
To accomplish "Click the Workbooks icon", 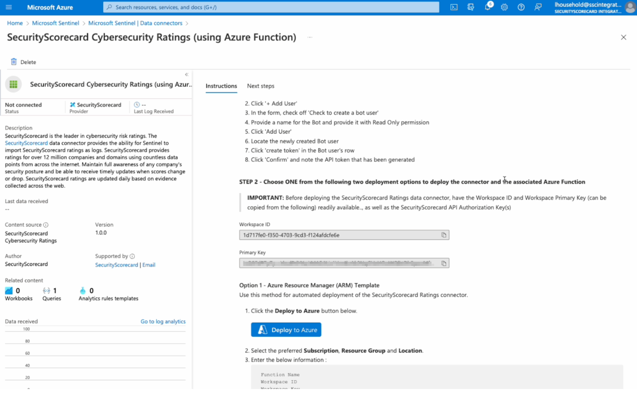I will click(x=9, y=290).
